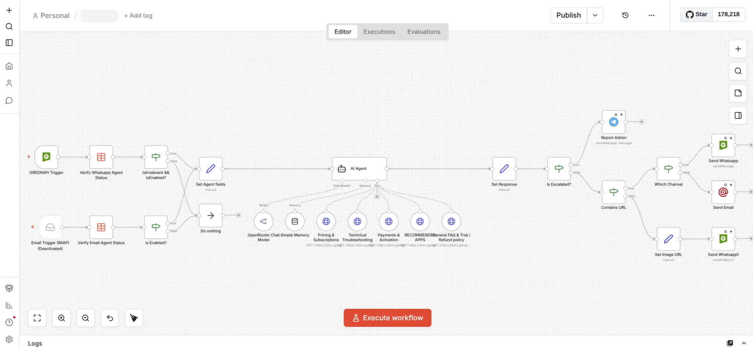Click the zoom-out magnifier button
753x350 pixels.
pos(86,318)
